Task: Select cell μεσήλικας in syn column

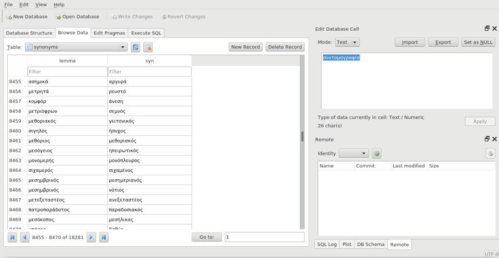Action: (x=150, y=220)
